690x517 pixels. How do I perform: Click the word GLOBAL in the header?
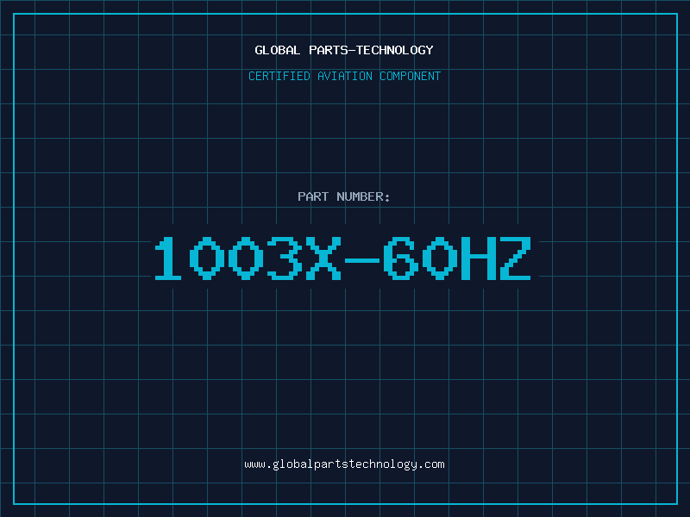[278, 50]
